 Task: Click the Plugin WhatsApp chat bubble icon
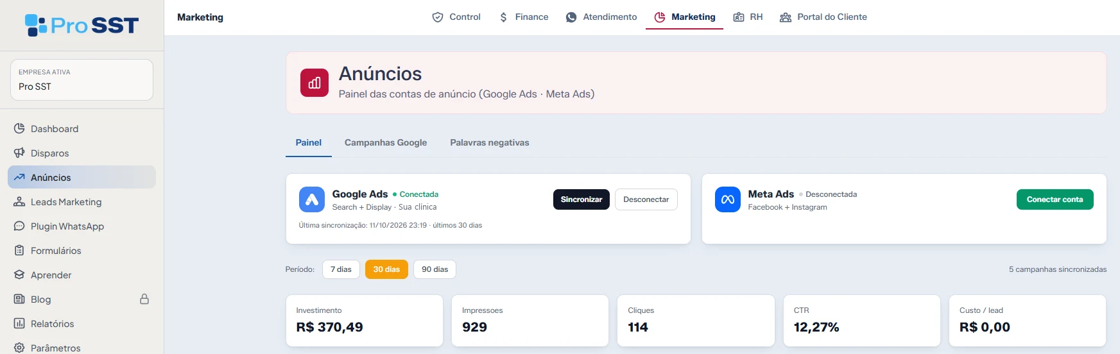(x=19, y=226)
